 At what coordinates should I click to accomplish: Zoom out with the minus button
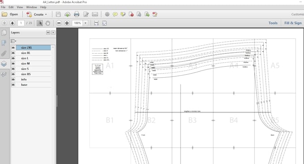coord(59,23)
